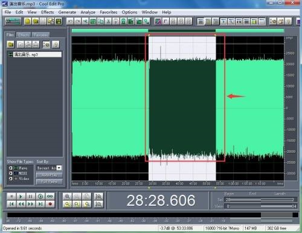The width and height of the screenshot is (302, 233).
Task: Click the Full Paths button
Action: tap(50, 182)
